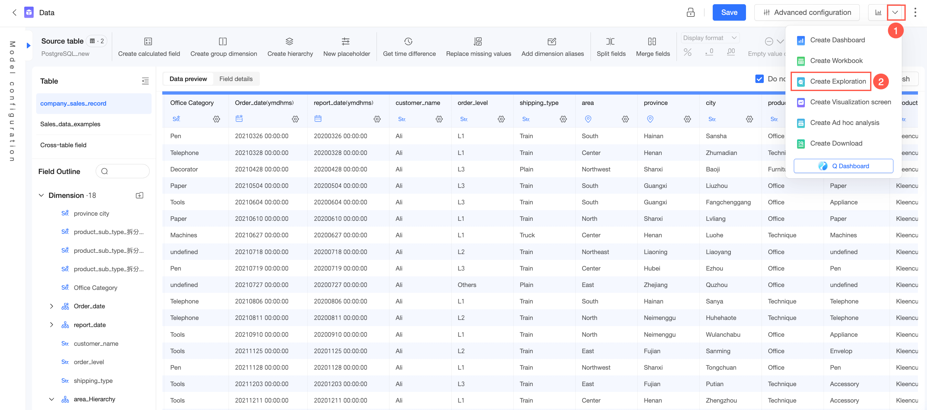The width and height of the screenshot is (927, 410).
Task: Click the blue Save button
Action: [729, 13]
